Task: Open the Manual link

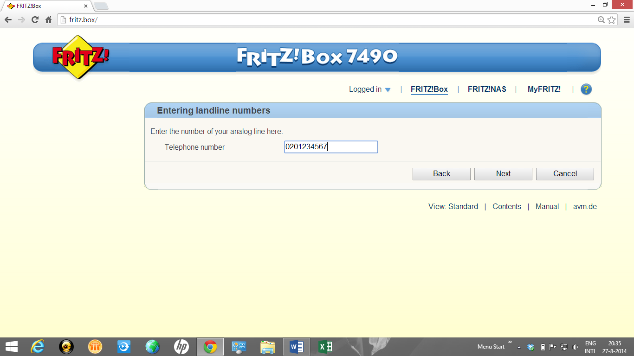Action: click(x=547, y=207)
